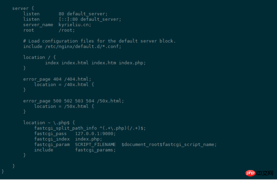Click the location = /40x.html line
The height and width of the screenshot is (180, 277).
tap(64, 85)
